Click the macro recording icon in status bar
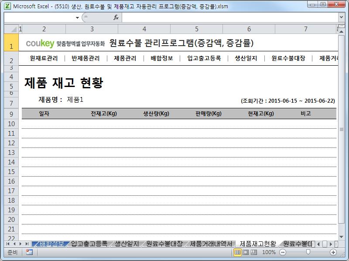Screen dimensions: 349x261 tap(29, 252)
